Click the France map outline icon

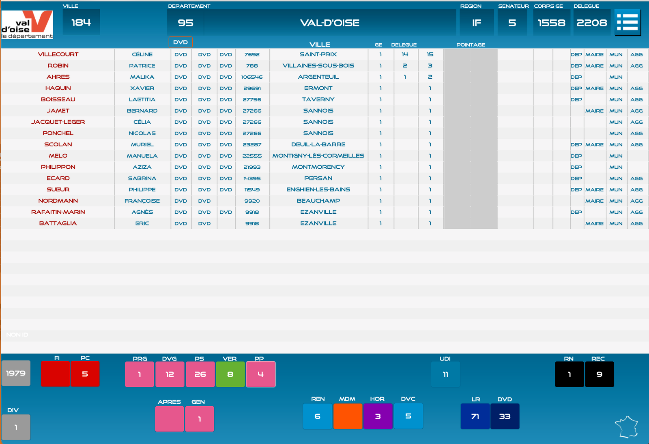click(x=626, y=427)
